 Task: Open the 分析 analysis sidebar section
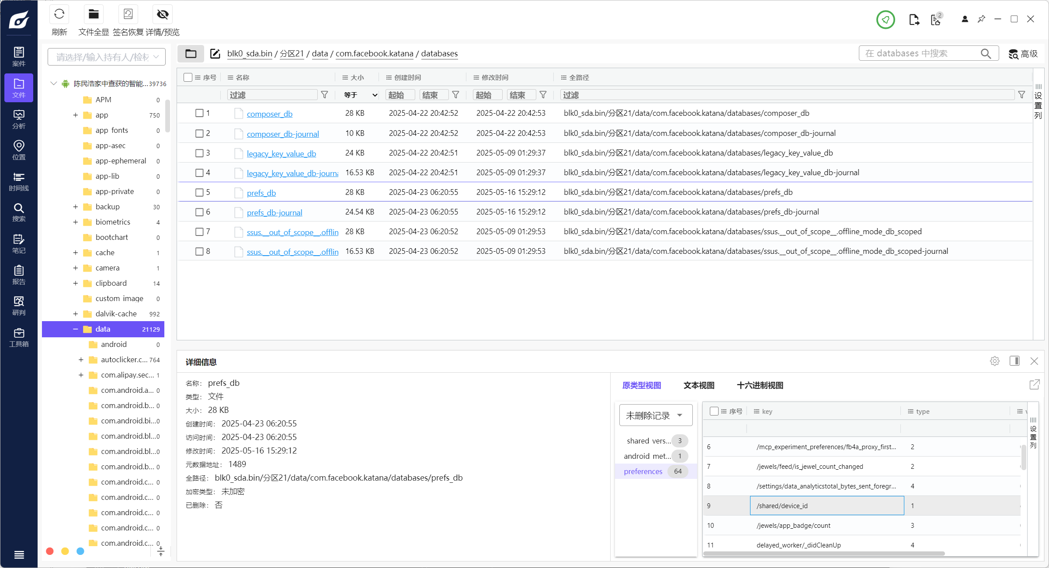(x=19, y=119)
